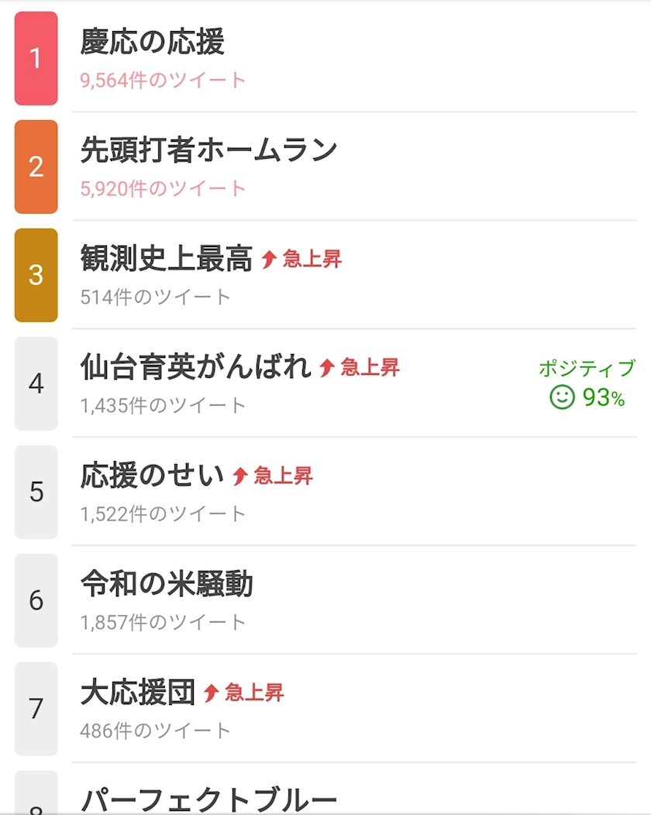
Task: Open the パーフェクトブルー trend
Action: pos(209,800)
